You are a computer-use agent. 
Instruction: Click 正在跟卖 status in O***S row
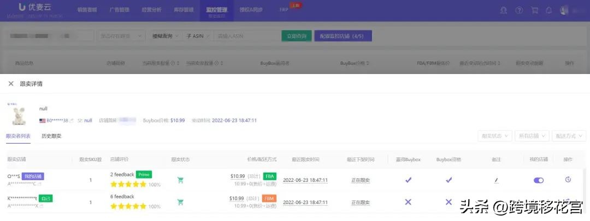point(361,180)
